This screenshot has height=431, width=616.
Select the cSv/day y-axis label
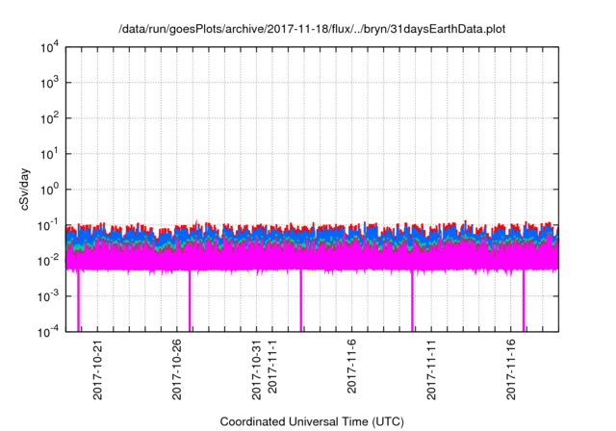click(25, 190)
